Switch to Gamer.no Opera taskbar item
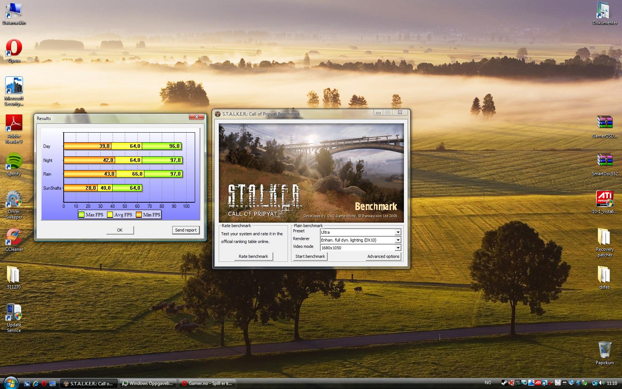This screenshot has height=389, width=622. point(207,383)
